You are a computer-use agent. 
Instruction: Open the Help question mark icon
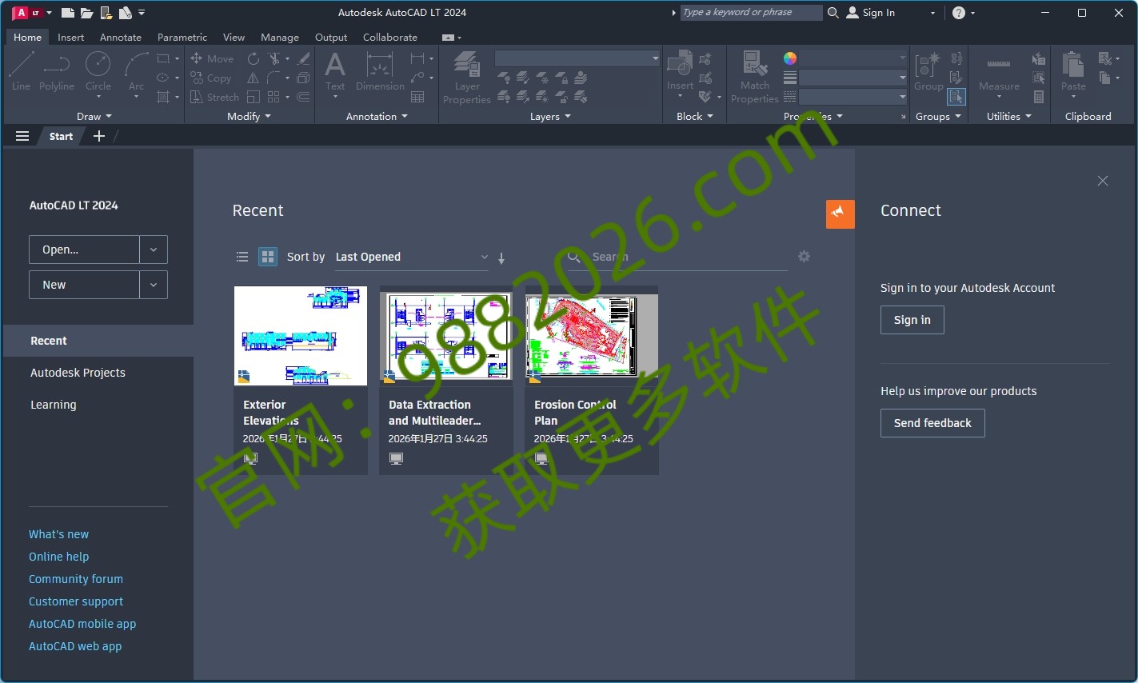click(959, 12)
